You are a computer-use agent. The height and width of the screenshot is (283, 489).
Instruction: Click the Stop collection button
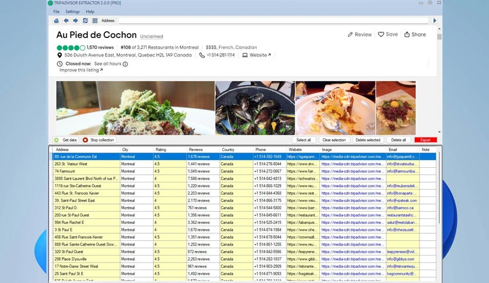tap(99, 140)
